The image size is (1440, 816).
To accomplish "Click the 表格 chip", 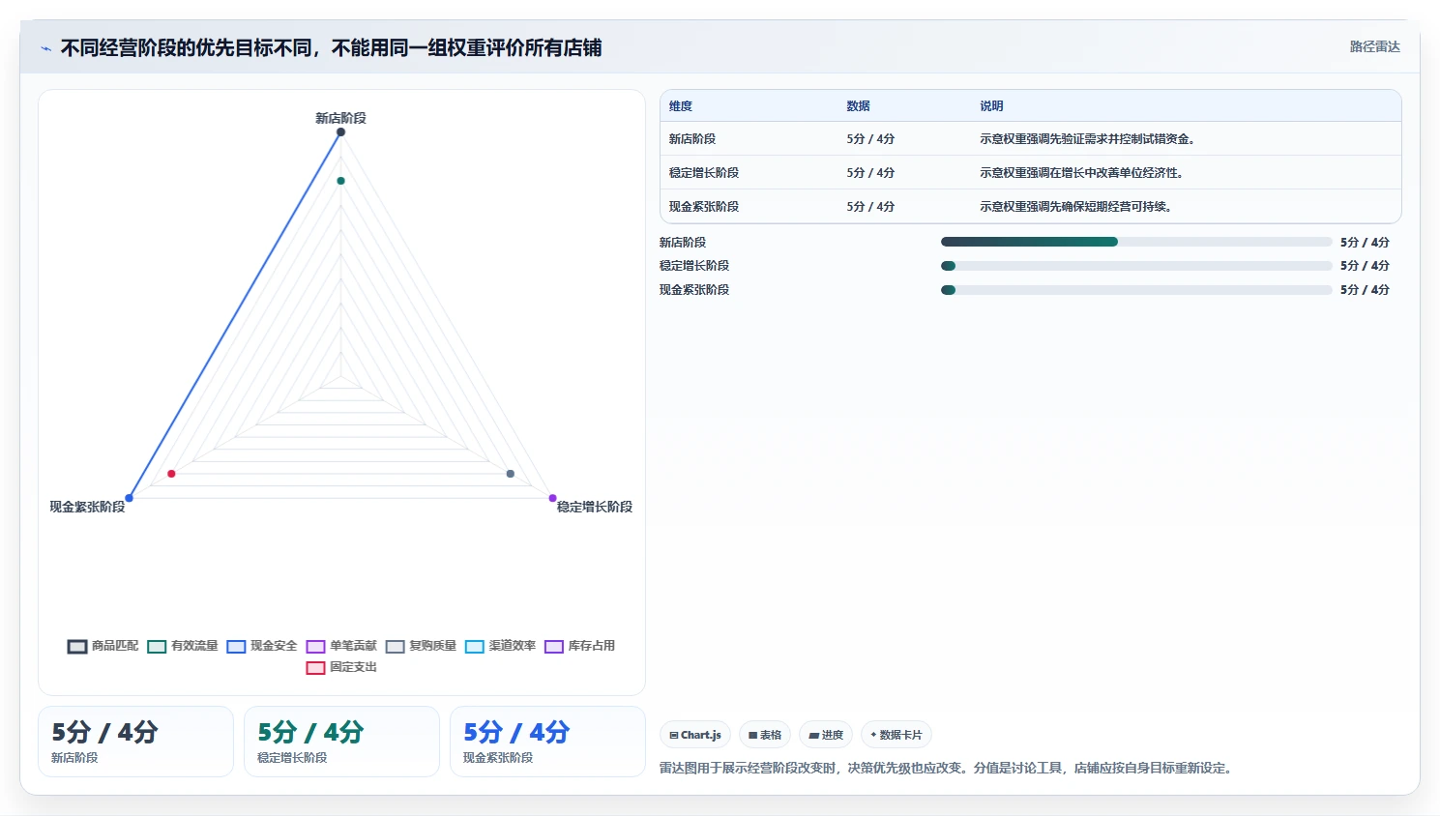I will tap(765, 735).
